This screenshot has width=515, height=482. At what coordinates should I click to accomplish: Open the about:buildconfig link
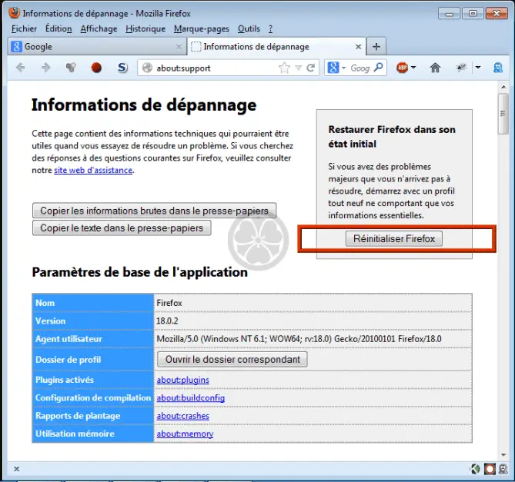(x=190, y=397)
